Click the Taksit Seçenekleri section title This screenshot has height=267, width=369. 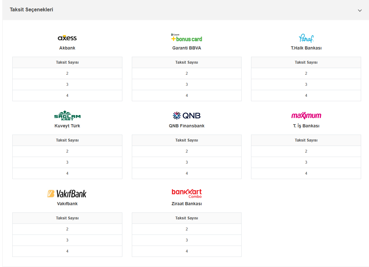32,10
